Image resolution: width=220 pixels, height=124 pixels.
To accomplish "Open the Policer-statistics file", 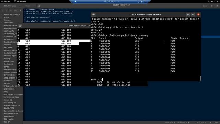I will [11, 114].
